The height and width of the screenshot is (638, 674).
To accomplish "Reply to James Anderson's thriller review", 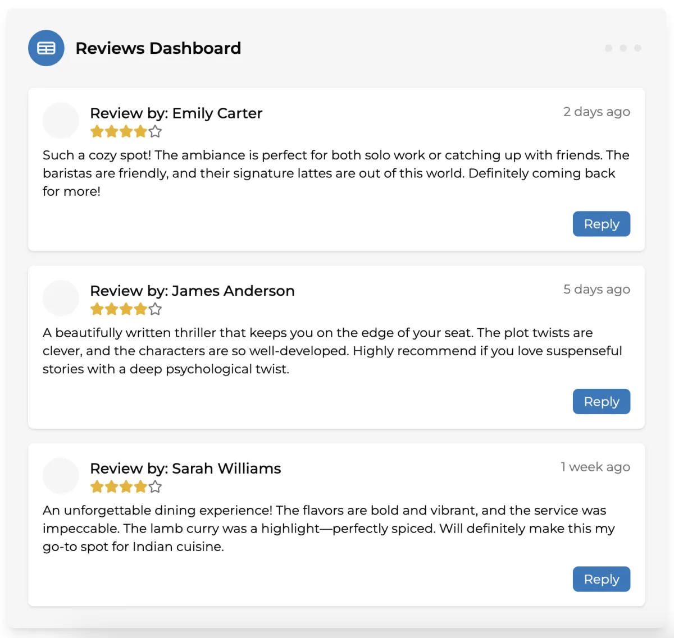I will click(601, 402).
